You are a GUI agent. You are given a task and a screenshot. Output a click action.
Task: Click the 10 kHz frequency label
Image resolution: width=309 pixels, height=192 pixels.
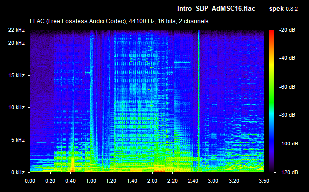[16, 107]
